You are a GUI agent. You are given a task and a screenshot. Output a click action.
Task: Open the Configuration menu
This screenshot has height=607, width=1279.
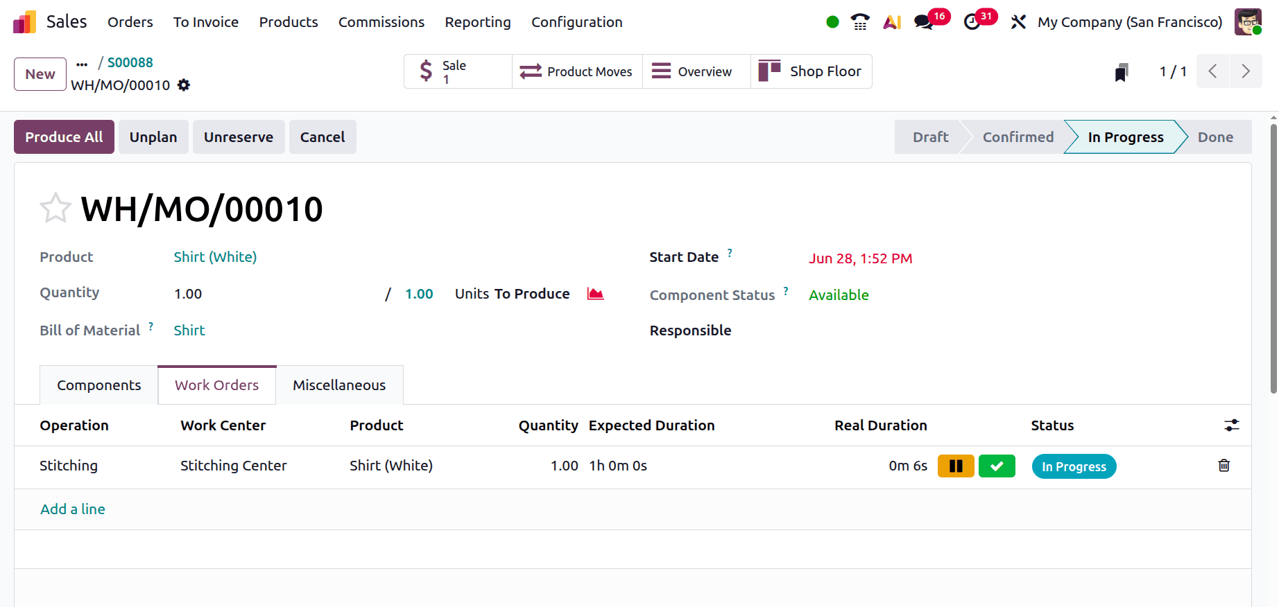(577, 22)
